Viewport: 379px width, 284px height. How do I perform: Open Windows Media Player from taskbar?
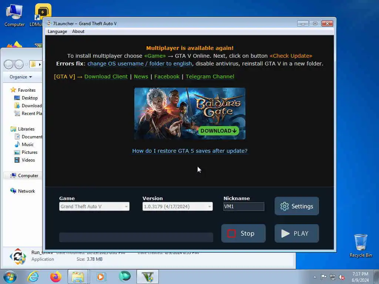[101, 277]
